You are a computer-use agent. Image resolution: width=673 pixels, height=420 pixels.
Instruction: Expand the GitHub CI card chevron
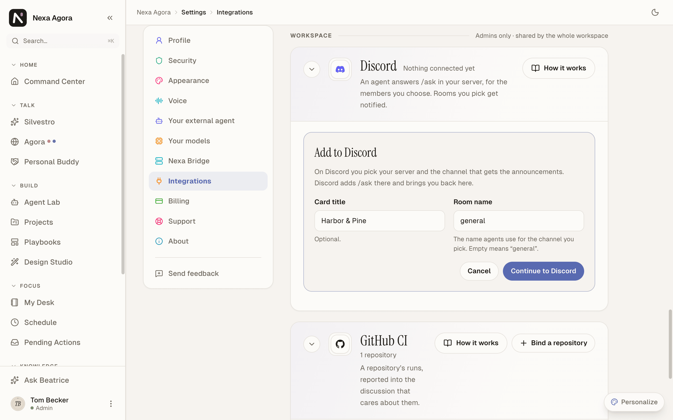tap(312, 344)
